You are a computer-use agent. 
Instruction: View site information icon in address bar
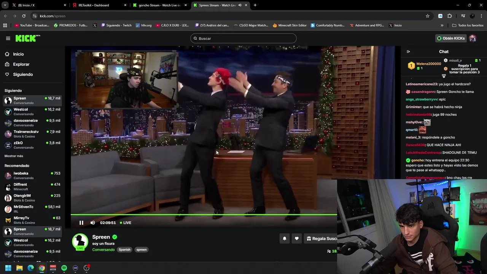coord(35,16)
